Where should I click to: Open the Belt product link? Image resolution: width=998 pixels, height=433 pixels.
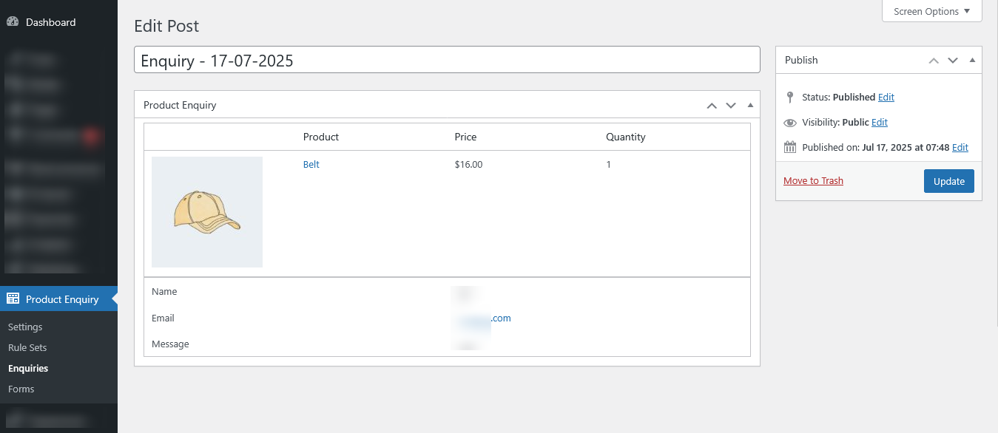click(311, 164)
